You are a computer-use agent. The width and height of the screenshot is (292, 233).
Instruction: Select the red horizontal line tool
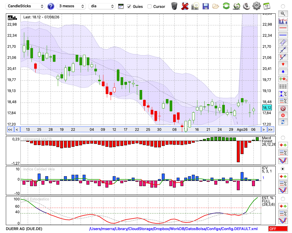pyautogui.click(x=283, y=28)
